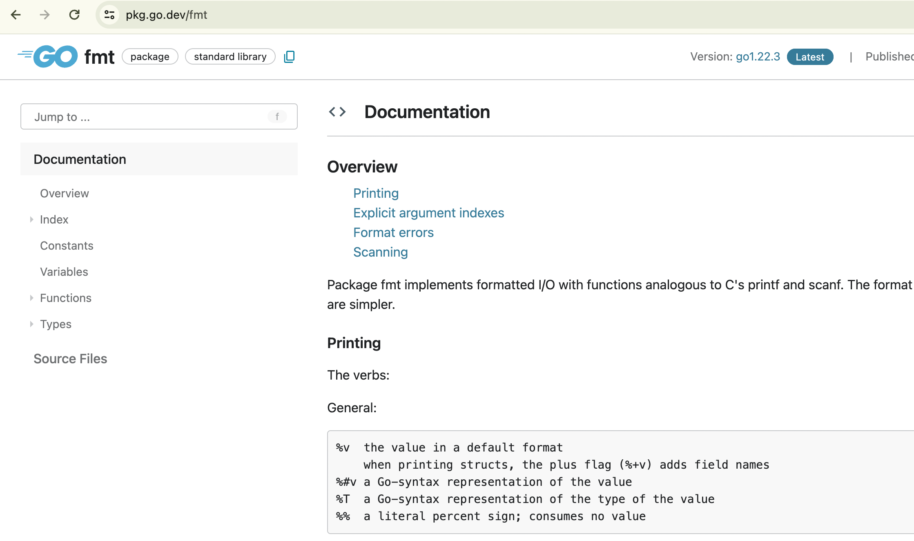Click the 'f' shortcut badge in Jump to
Screen dimensions: 914x541
pos(277,117)
